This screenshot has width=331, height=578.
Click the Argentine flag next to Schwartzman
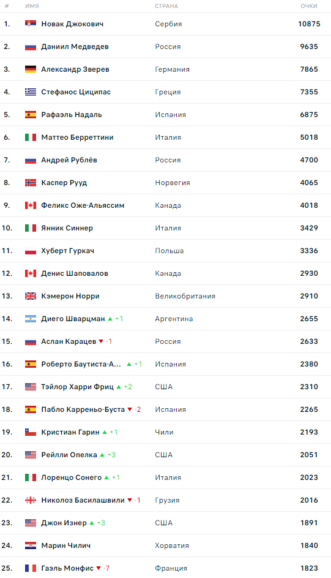pyautogui.click(x=31, y=319)
